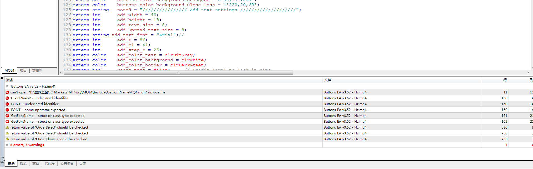
Task: Select the 项目 navigator tab
Action: (x=23, y=71)
